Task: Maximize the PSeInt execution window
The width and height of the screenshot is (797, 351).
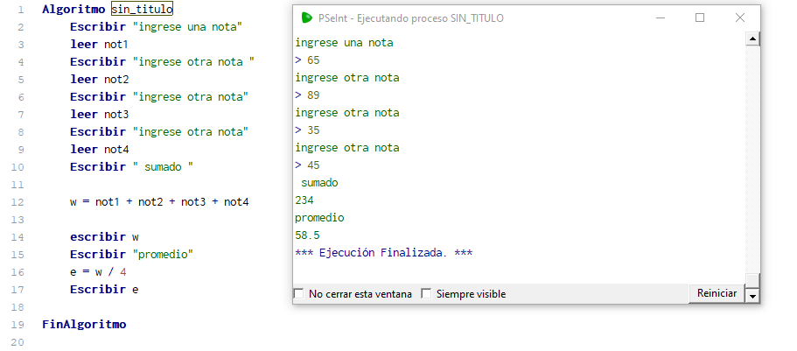Action: tap(700, 18)
